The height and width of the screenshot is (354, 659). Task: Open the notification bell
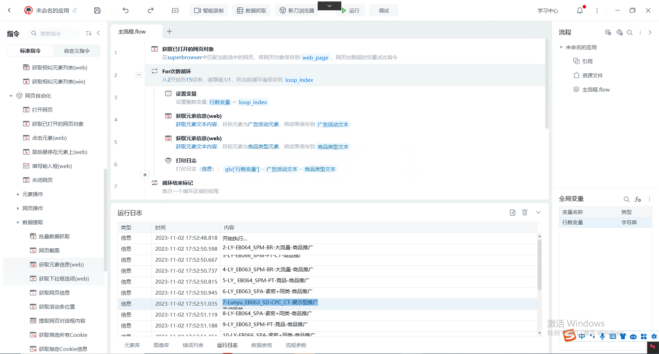click(580, 10)
